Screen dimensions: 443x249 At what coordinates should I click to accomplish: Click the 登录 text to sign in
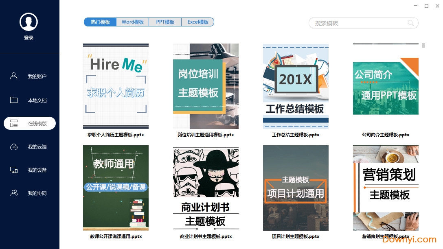click(x=29, y=37)
